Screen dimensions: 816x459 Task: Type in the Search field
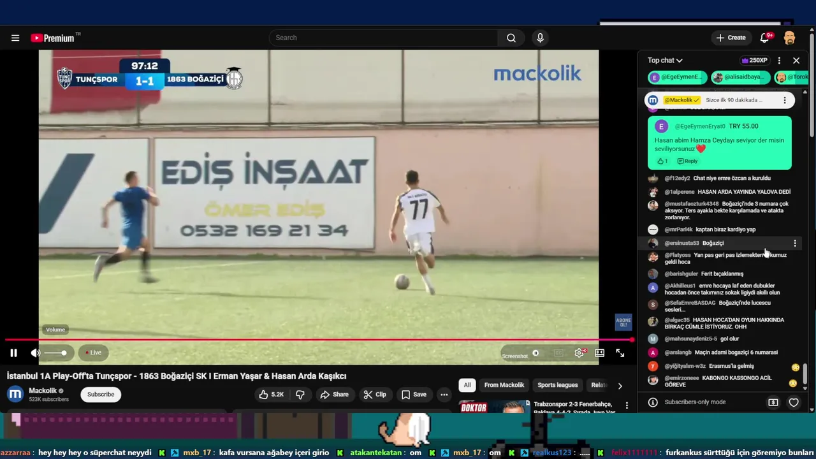(383, 38)
